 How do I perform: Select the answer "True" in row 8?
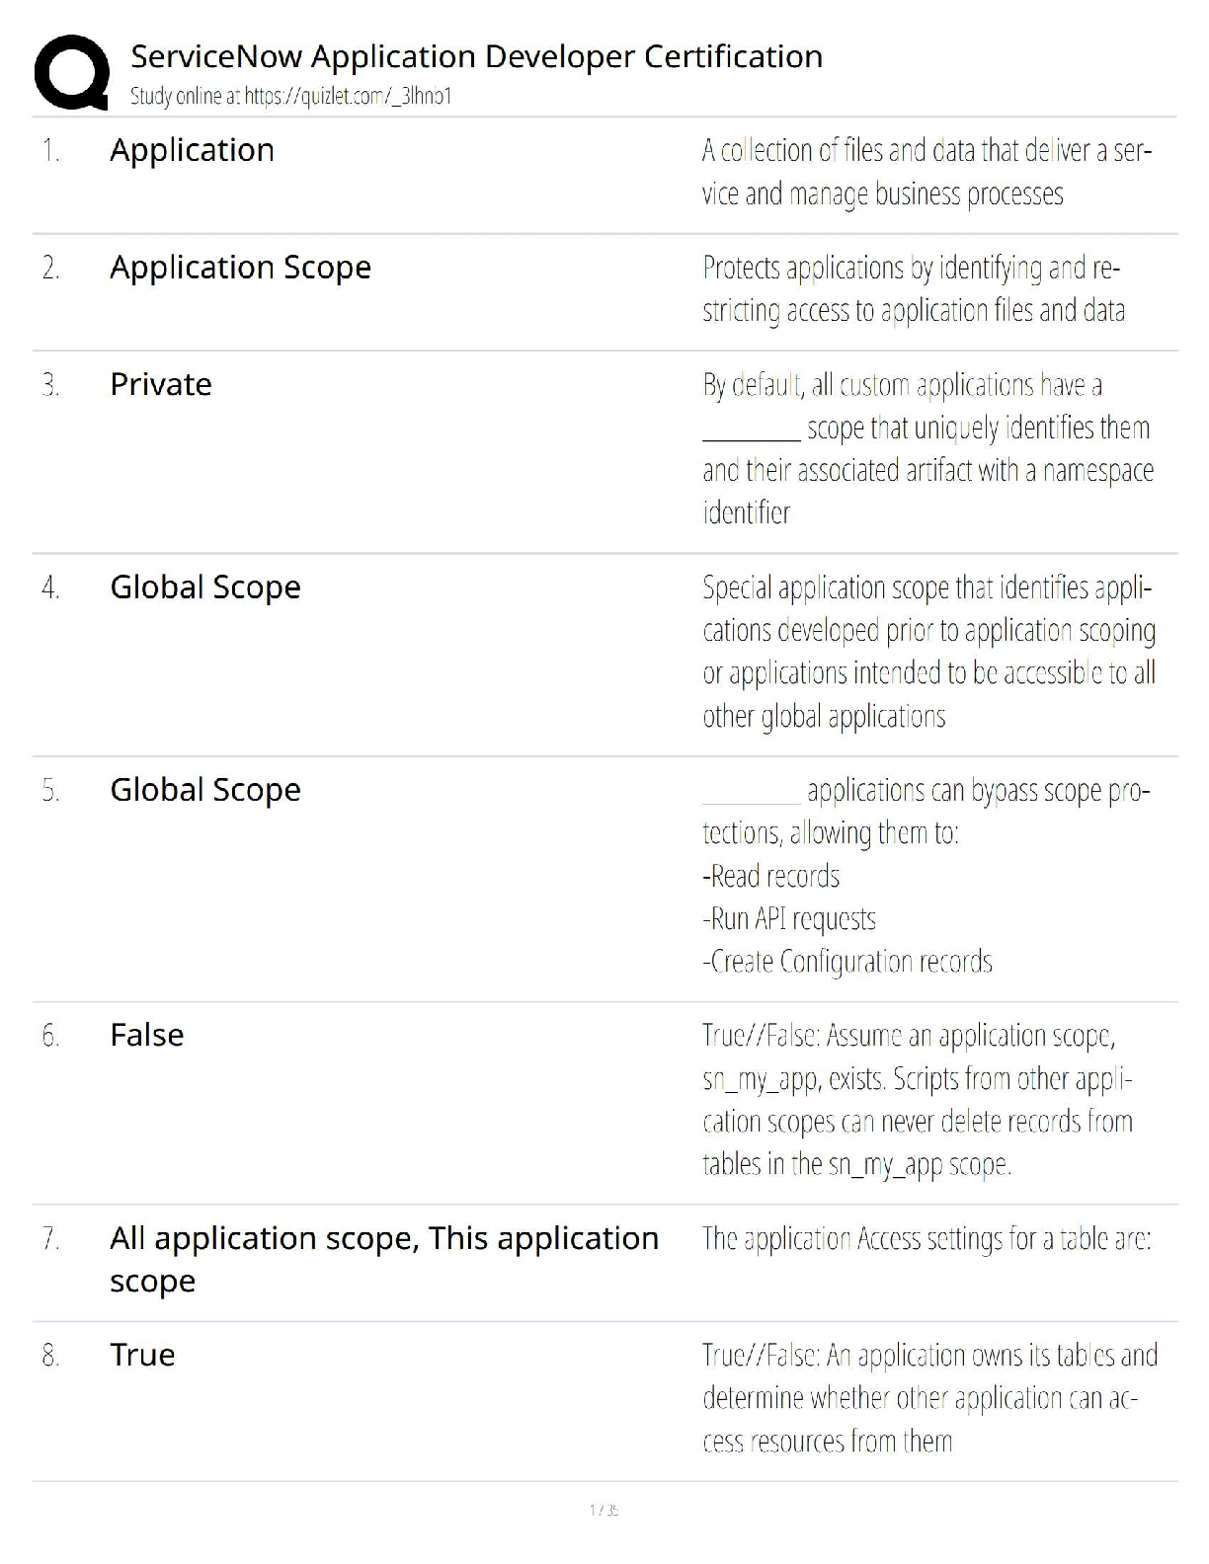click(x=142, y=1355)
